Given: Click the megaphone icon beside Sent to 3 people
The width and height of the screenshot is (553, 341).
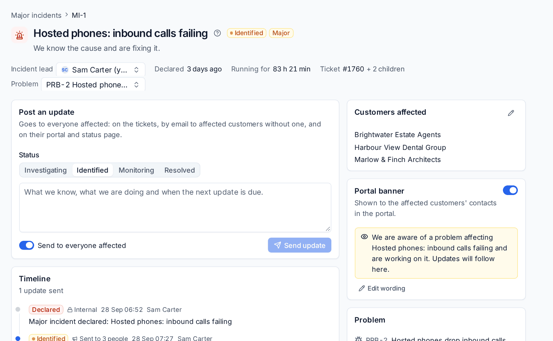Looking at the screenshot, I should tap(75, 339).
